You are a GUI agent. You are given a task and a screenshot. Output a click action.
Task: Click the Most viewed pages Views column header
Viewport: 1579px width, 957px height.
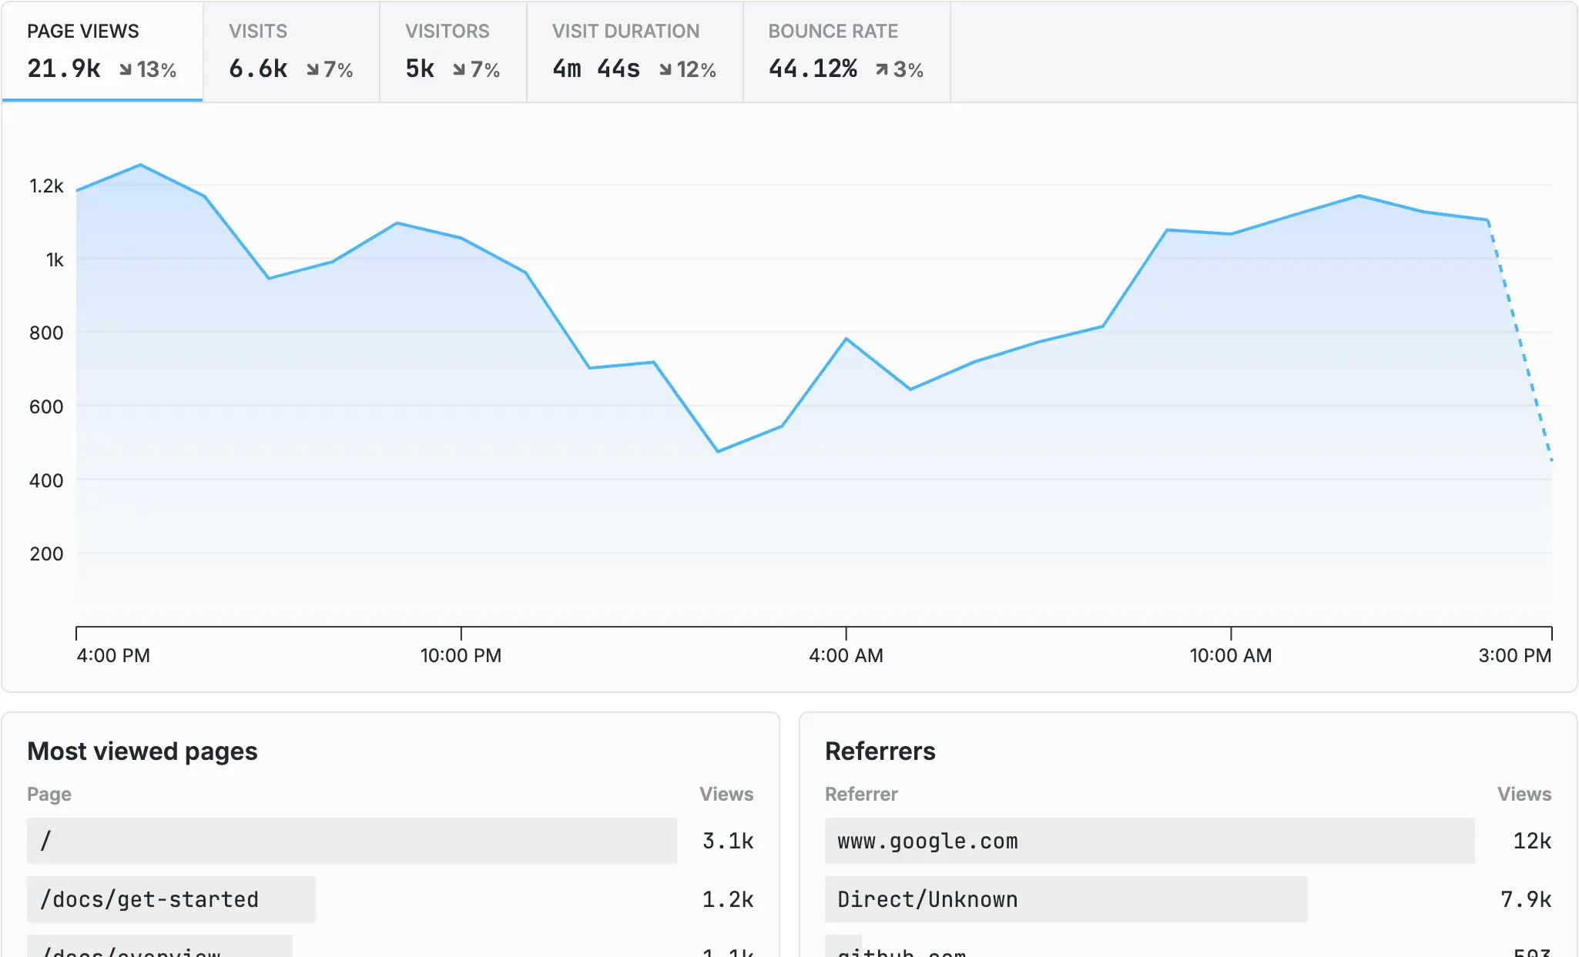[x=726, y=794]
